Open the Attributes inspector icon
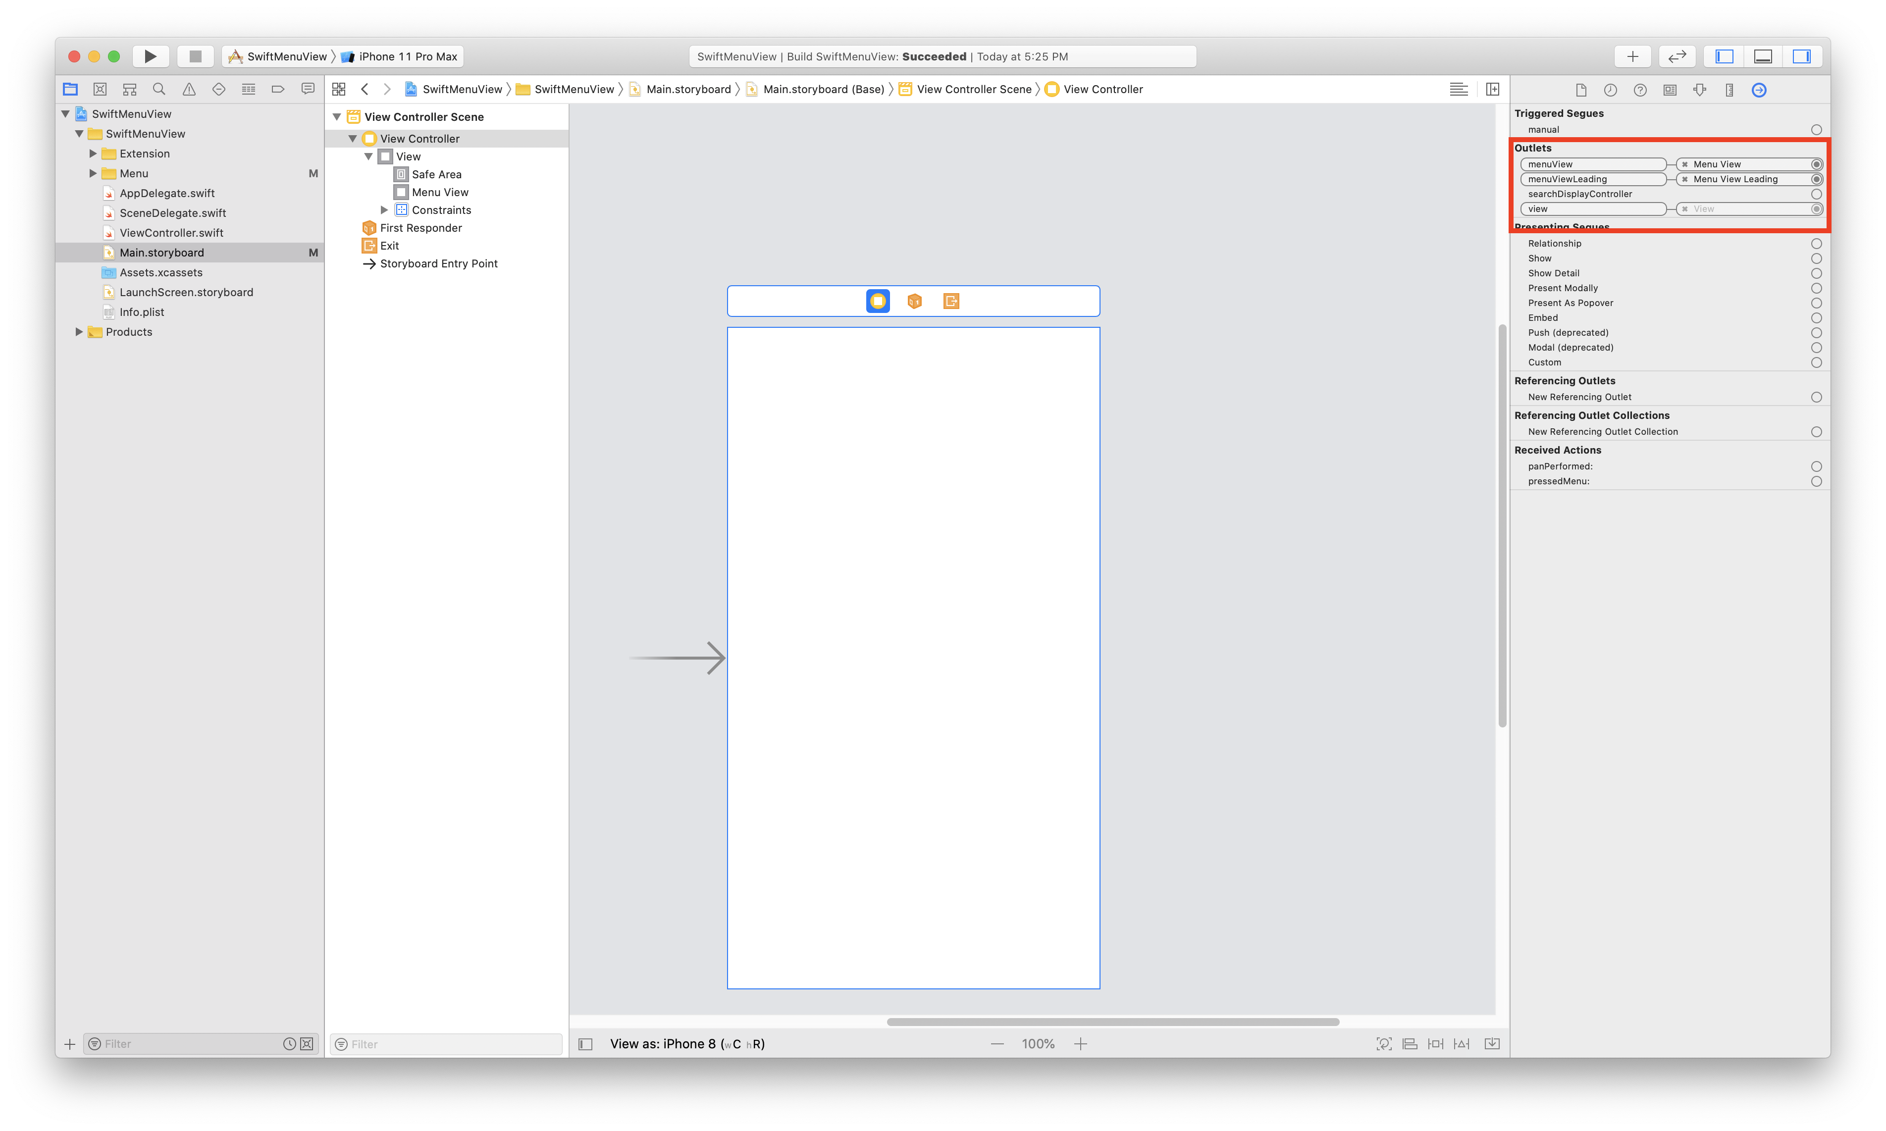The image size is (1886, 1131). point(1699,90)
